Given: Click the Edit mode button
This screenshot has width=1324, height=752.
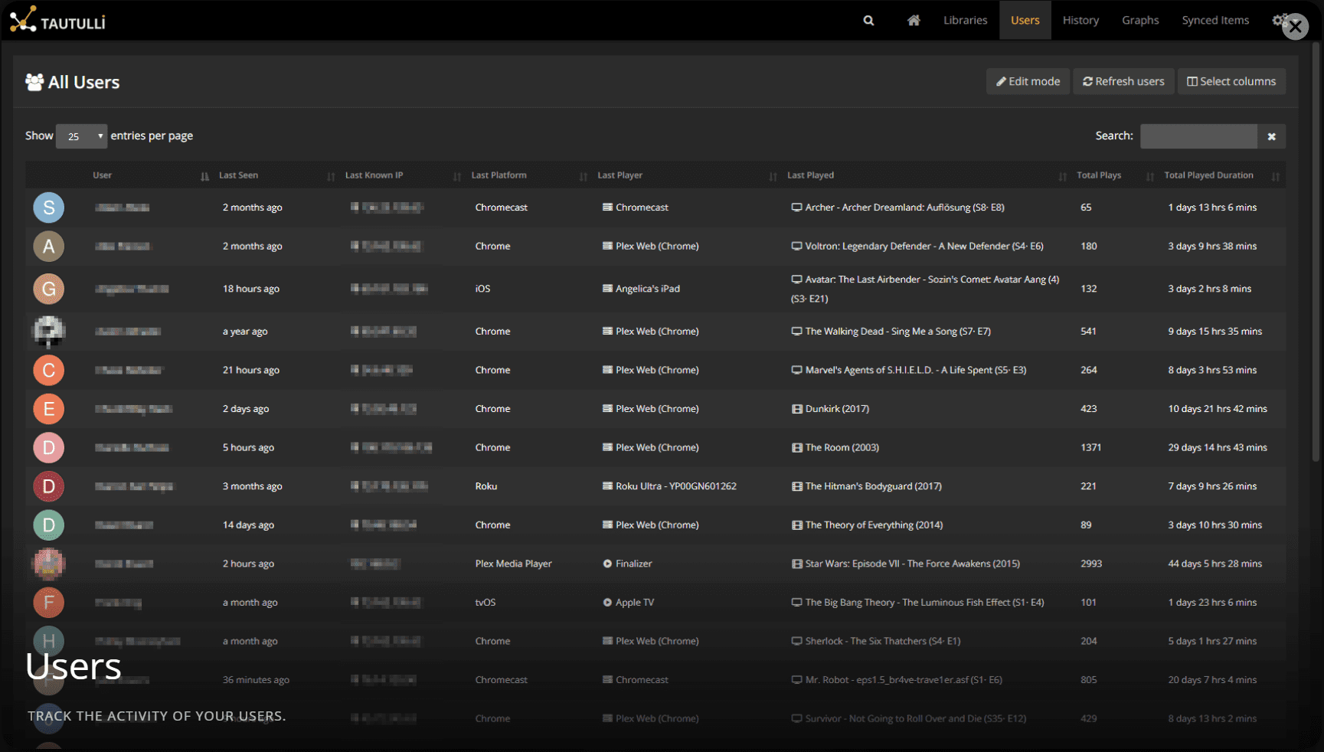Looking at the screenshot, I should 1028,81.
